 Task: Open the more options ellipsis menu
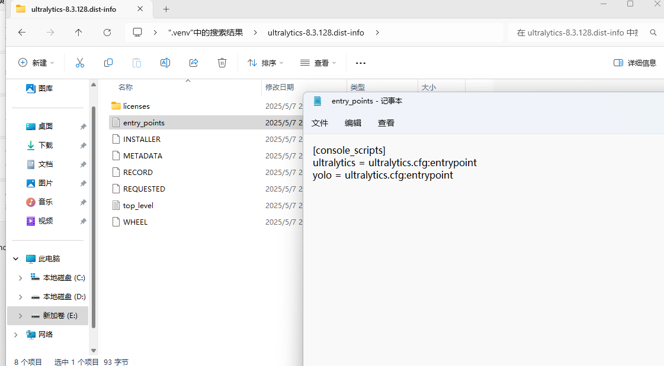360,63
